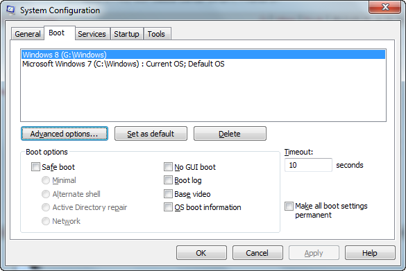406x271 pixels.
Task: Tick OS boot information checkbox
Action: (x=168, y=207)
